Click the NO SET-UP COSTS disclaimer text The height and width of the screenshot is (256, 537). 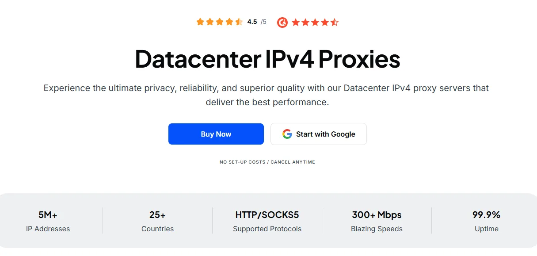(x=267, y=162)
